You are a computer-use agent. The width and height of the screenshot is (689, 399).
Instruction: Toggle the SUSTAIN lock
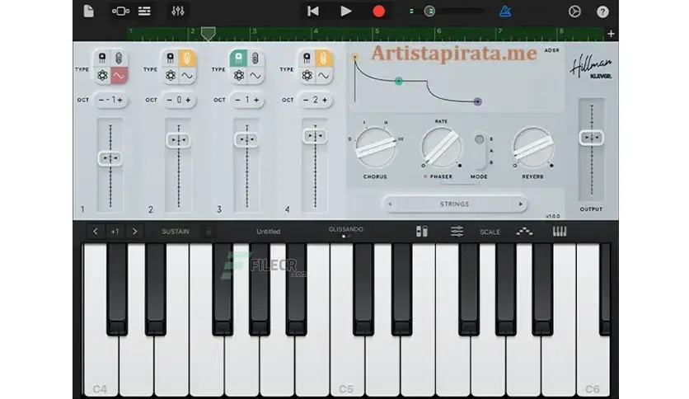point(209,232)
